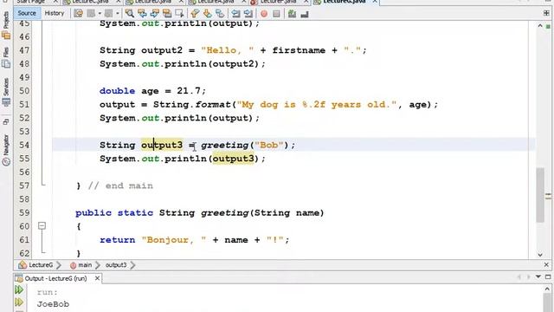Screen dimensions: 554x312
Task: Open second greyed toolbar dropdown arrow
Action: click(x=118, y=14)
